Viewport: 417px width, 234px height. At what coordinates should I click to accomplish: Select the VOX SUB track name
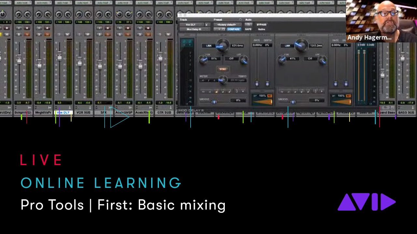click(83, 112)
